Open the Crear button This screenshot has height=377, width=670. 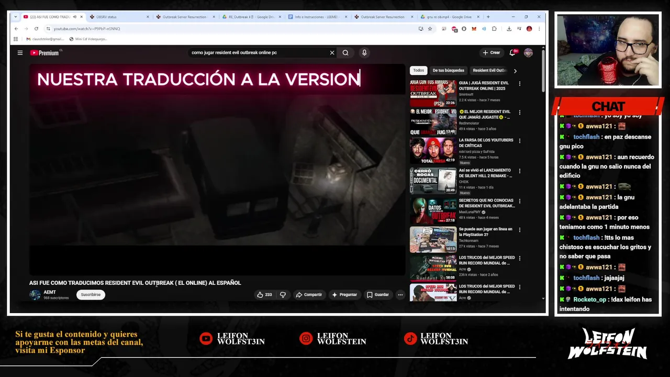pyautogui.click(x=492, y=53)
